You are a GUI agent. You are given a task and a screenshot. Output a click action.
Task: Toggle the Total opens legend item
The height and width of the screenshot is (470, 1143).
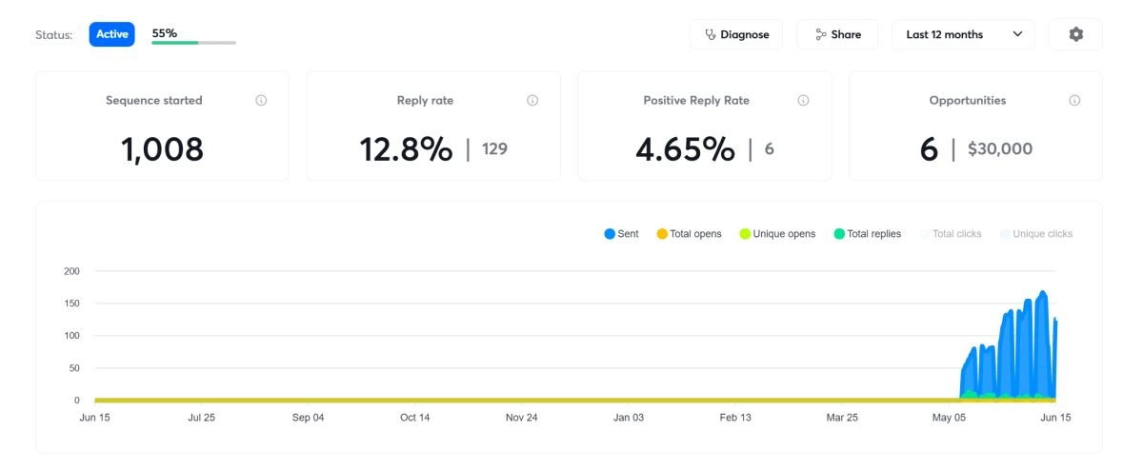point(689,234)
